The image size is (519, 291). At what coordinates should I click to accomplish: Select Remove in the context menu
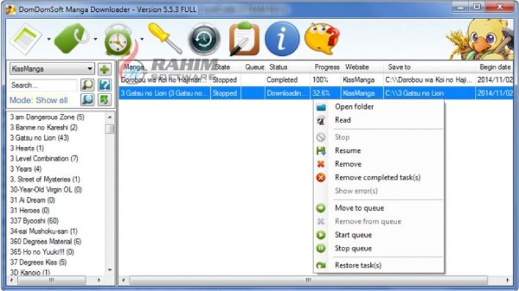348,164
